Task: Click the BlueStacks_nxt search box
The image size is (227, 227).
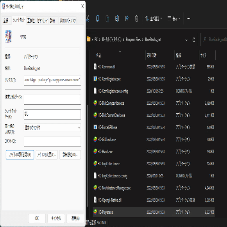Action: [214, 39]
